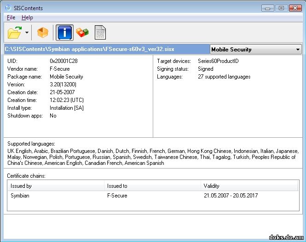306x242 pixels.
Task: Click F-Secure in the Issued to column
Action: point(117,196)
